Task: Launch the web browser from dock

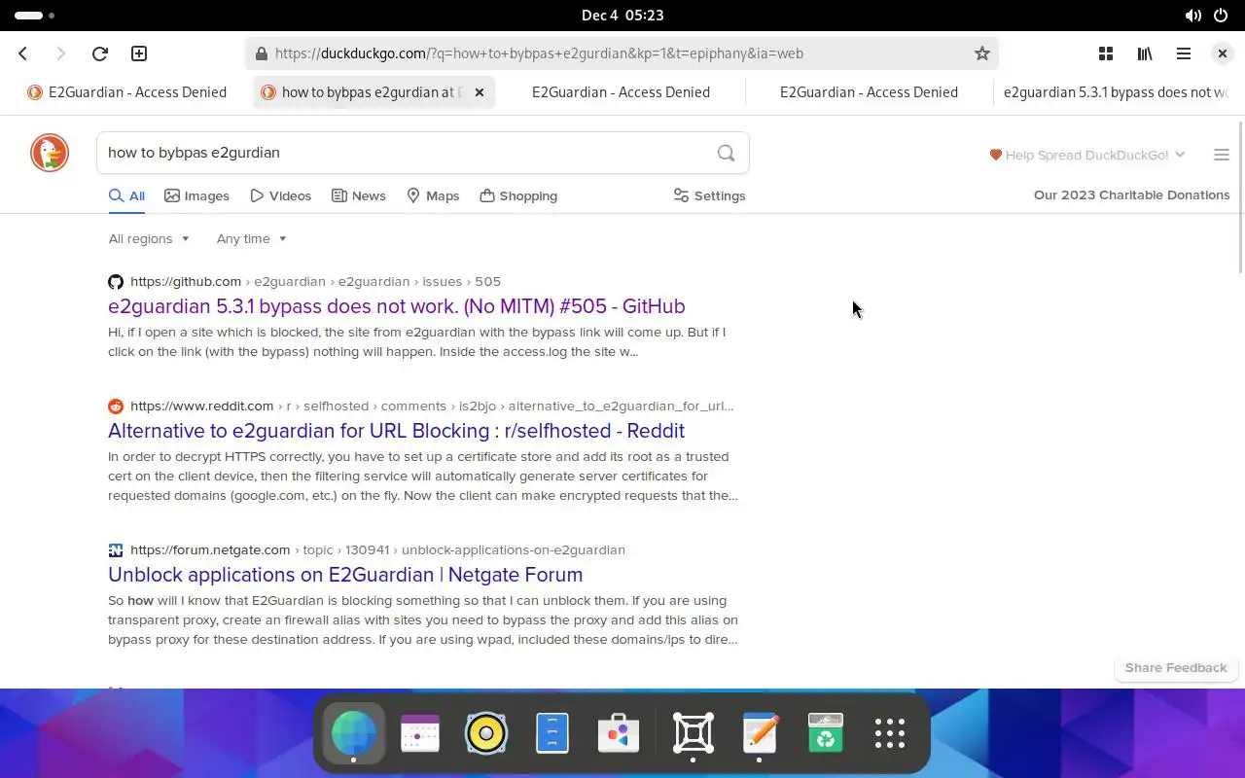Action: 353,733
